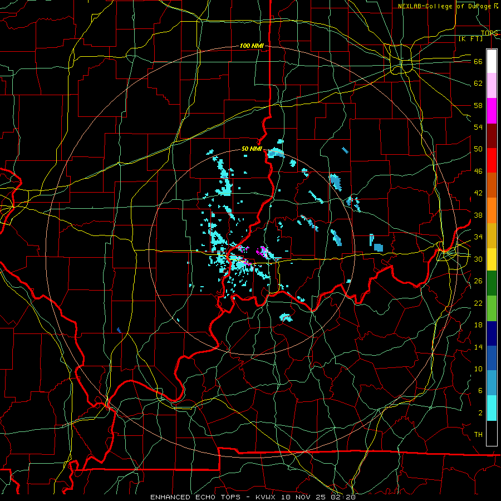
Task: Click the light pink legend swatch
Action: (492, 86)
